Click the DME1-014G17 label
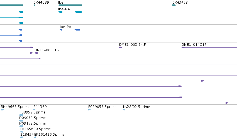 point(194,45)
